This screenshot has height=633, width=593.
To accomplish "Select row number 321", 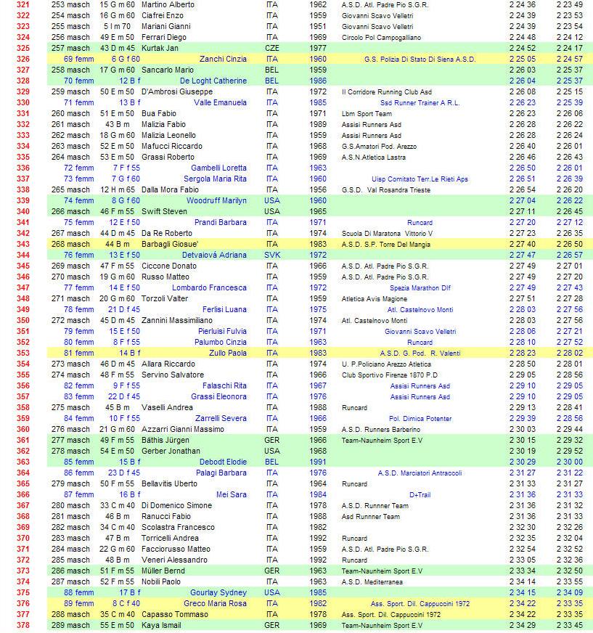I will pos(23,5).
